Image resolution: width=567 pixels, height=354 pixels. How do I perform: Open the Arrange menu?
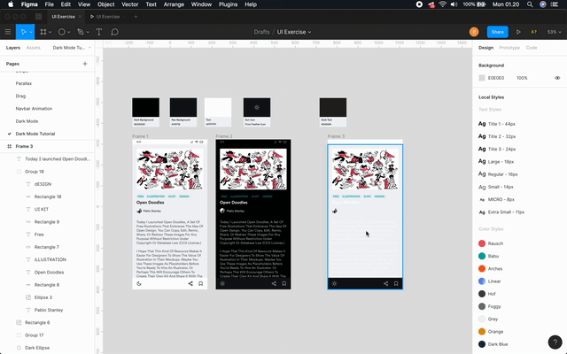coord(174,4)
